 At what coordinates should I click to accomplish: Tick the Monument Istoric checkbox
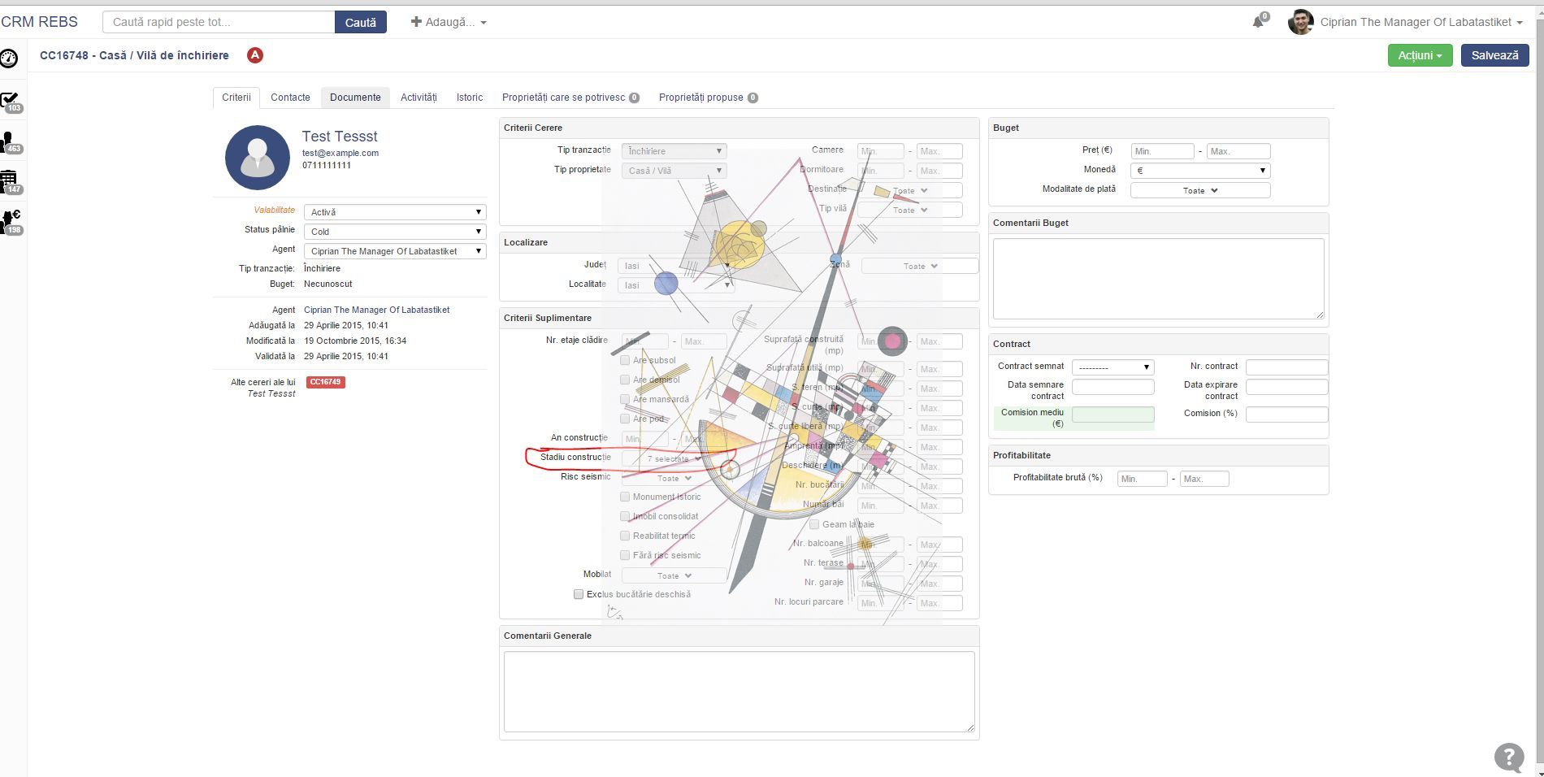(625, 497)
